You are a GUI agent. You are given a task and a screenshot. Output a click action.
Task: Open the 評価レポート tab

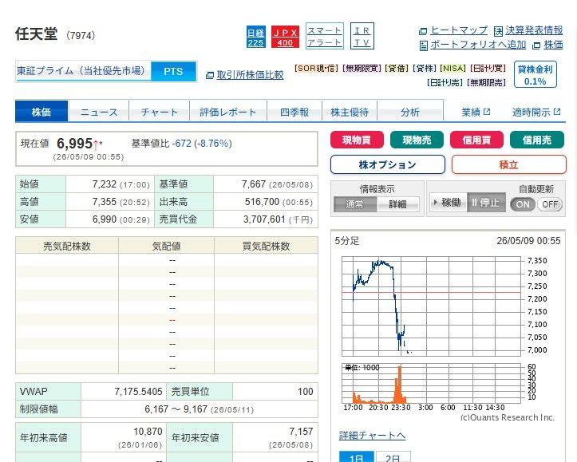click(228, 112)
